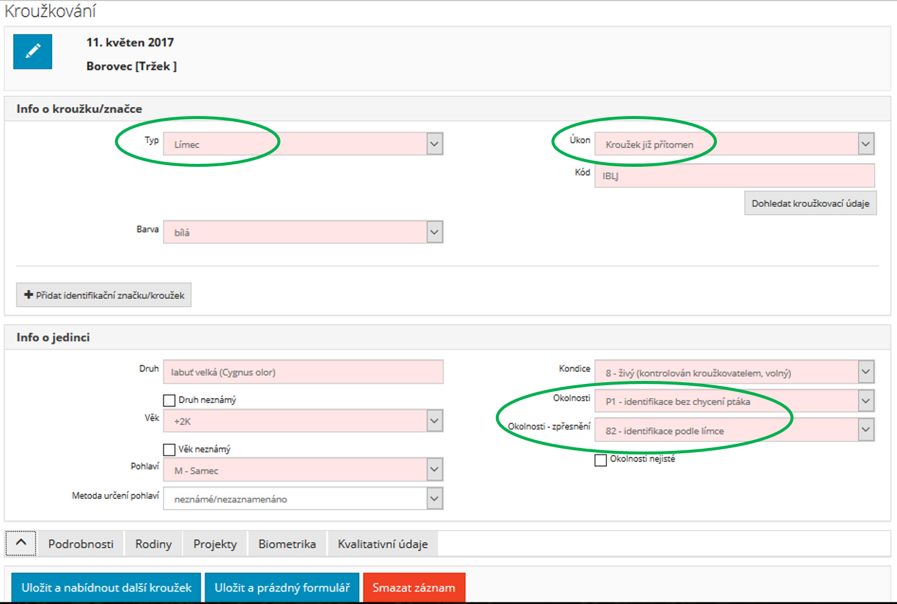This screenshot has height=604, width=897.
Task: Click the Kód field containing IBLJ
Action: [x=734, y=176]
